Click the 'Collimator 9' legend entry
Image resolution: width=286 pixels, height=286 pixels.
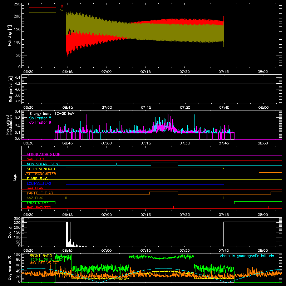click(40, 122)
